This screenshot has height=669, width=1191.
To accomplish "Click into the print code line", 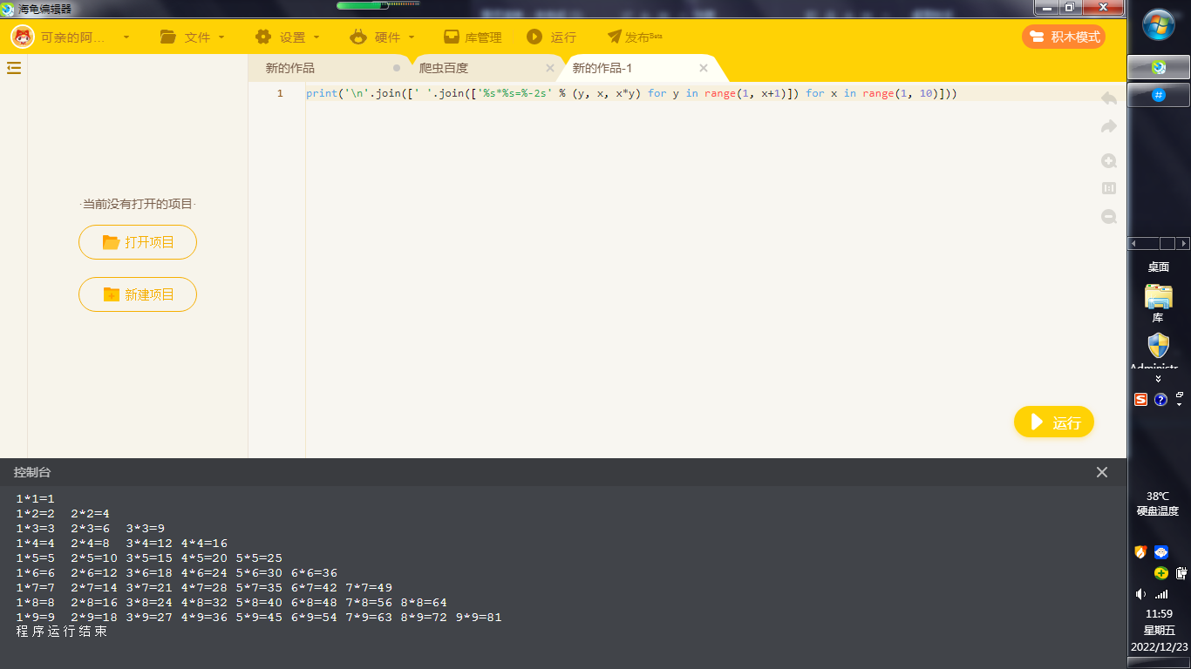I will click(x=631, y=93).
